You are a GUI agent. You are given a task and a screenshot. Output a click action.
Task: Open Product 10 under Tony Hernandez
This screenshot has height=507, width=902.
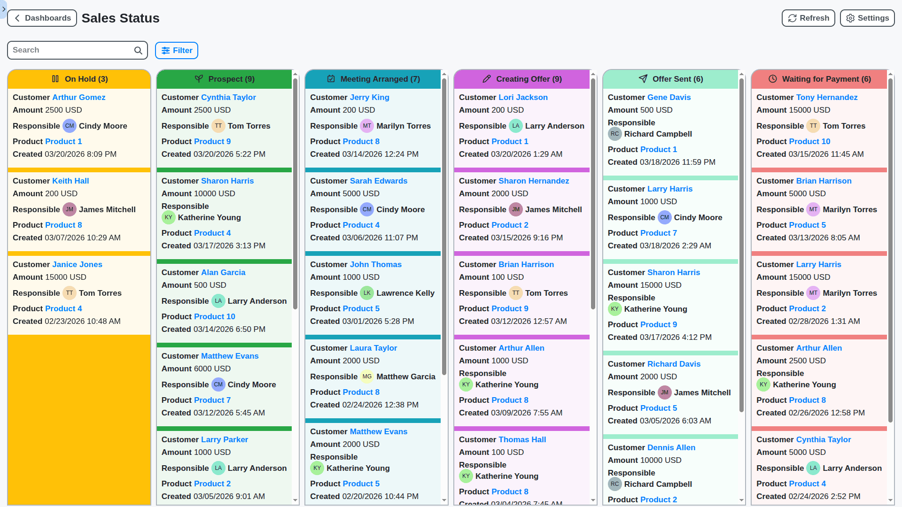pos(809,141)
